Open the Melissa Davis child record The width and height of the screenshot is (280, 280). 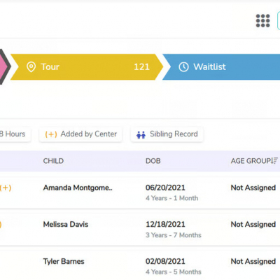66,225
